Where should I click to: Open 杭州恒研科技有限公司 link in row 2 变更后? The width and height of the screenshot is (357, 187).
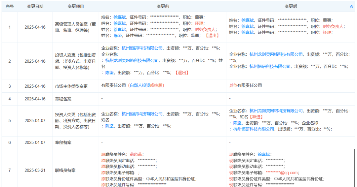point(270,67)
